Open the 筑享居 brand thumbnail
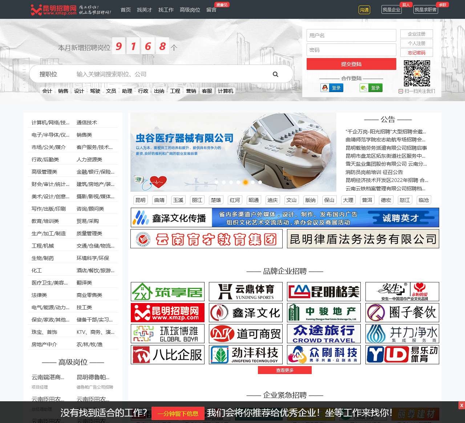The image size is (465, 423). (167, 291)
